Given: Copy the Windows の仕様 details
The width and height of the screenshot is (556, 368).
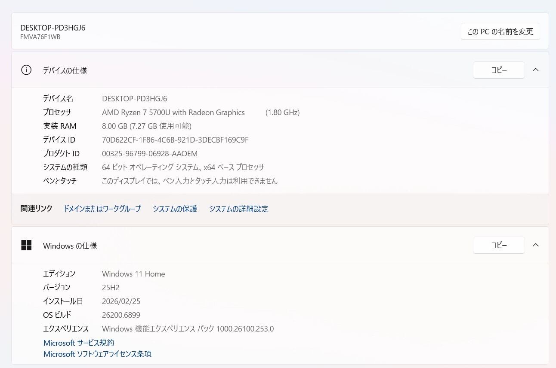Looking at the screenshot, I should 499,245.
